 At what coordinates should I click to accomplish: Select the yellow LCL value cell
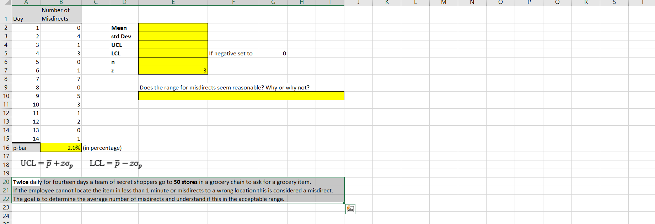click(x=173, y=53)
